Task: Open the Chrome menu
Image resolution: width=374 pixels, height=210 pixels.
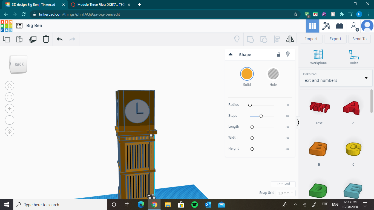Action: click(x=368, y=14)
